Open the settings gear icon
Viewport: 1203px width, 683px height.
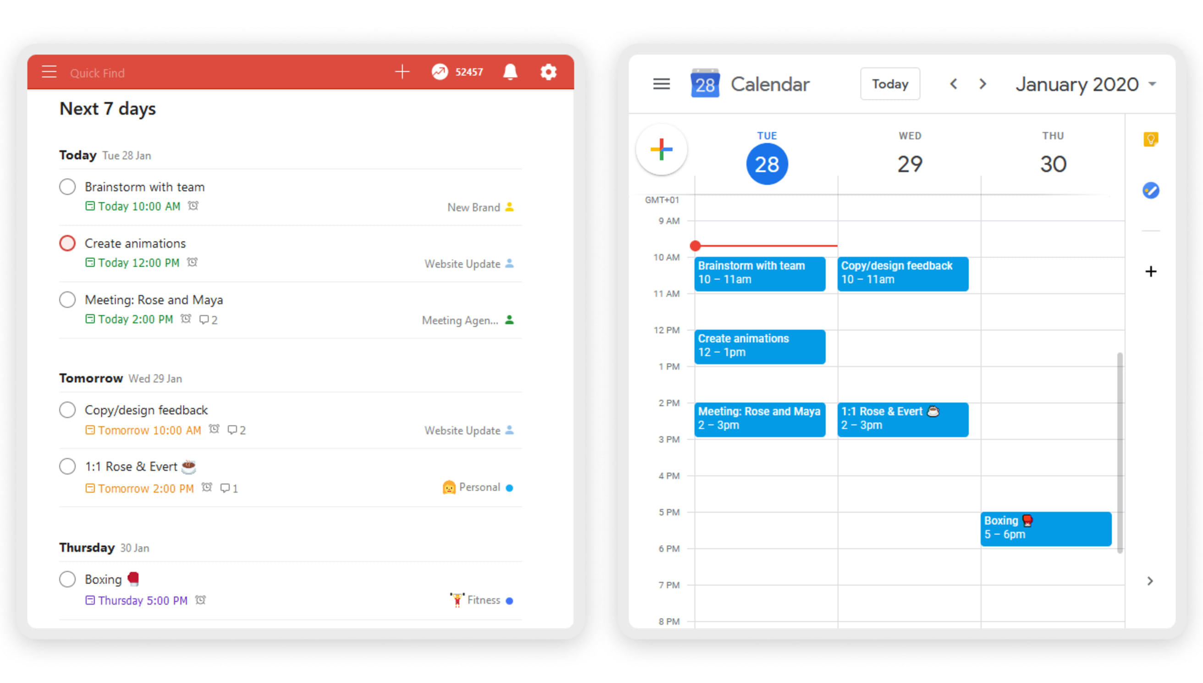(x=550, y=73)
